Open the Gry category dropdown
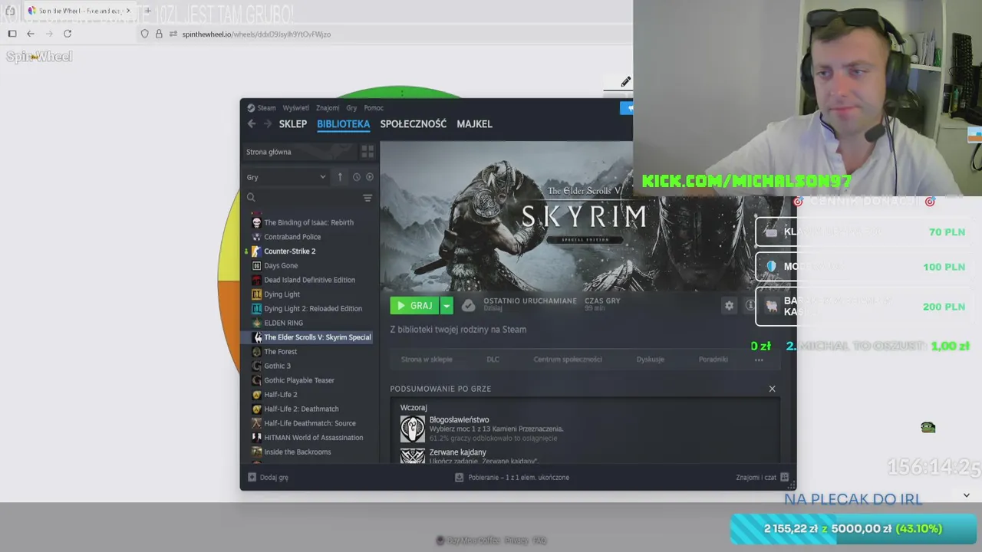Viewport: 982px width, 552px height. 286,177
